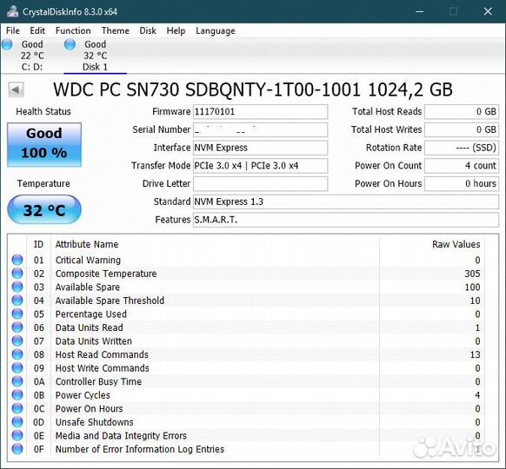Close the CrystalDiskInfo window

point(488,11)
